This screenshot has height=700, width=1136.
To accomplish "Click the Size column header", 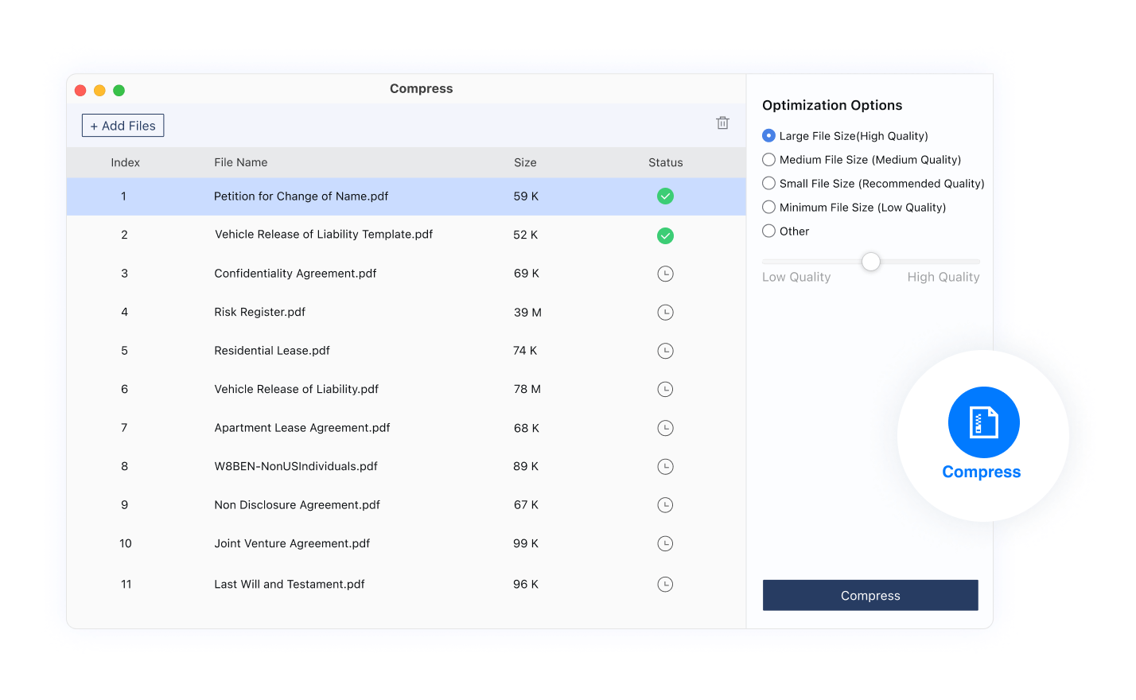I will pyautogui.click(x=525, y=162).
